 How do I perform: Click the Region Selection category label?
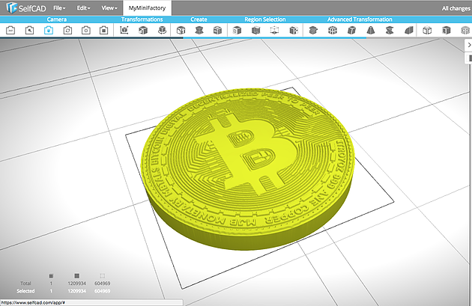click(x=265, y=19)
